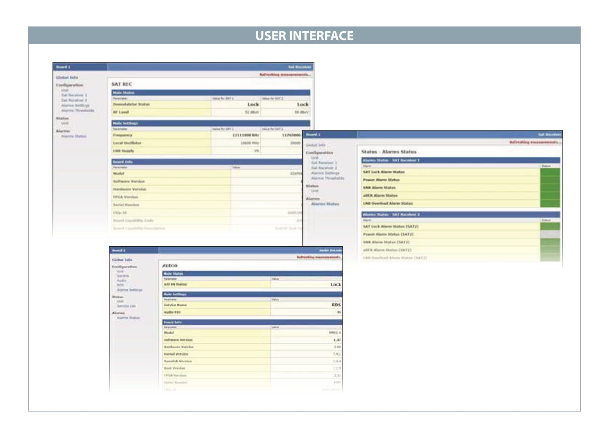Select Unit under Status in SAT REC window

[x=65, y=123]
